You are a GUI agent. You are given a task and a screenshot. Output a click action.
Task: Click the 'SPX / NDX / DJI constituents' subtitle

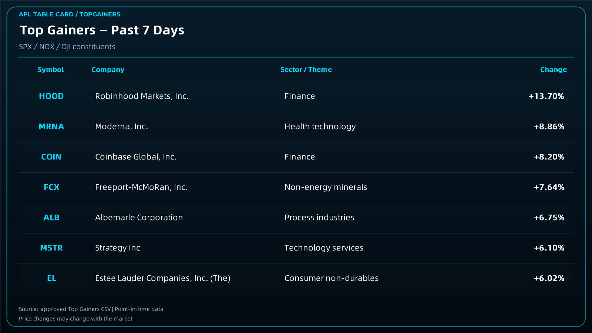pyautogui.click(x=67, y=47)
